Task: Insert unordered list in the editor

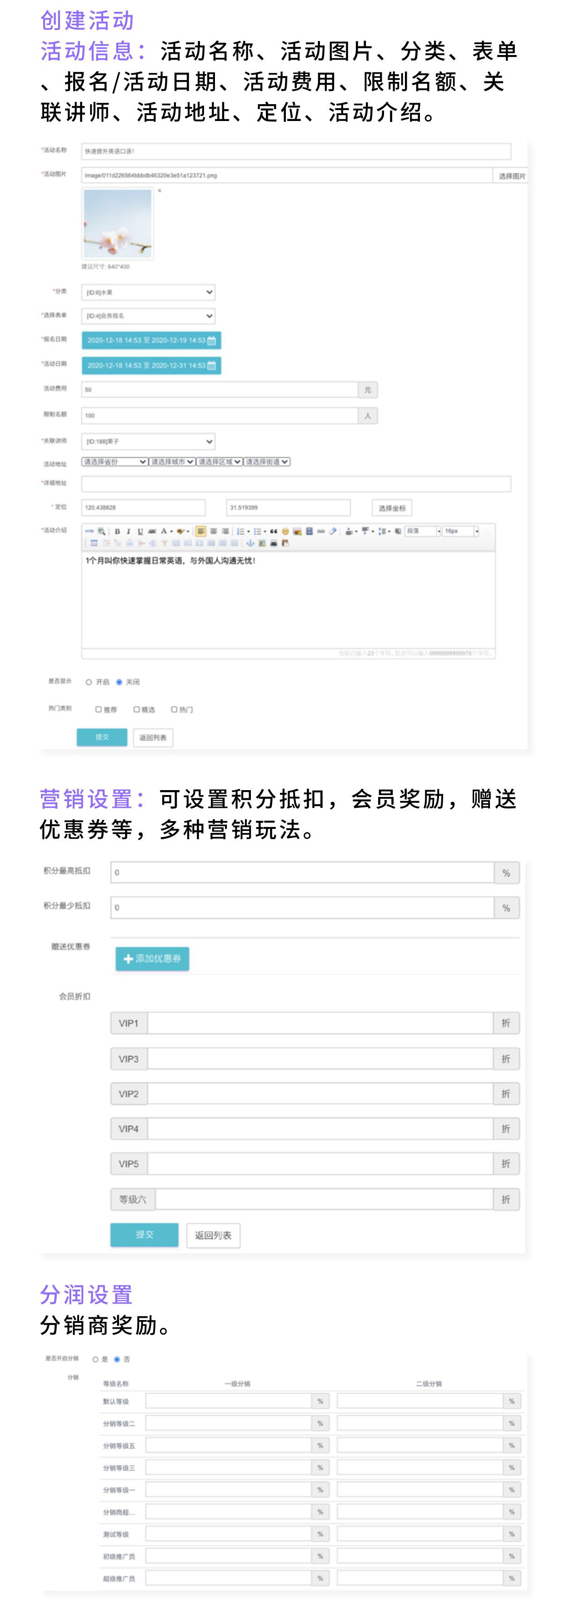Action: pyautogui.click(x=257, y=531)
